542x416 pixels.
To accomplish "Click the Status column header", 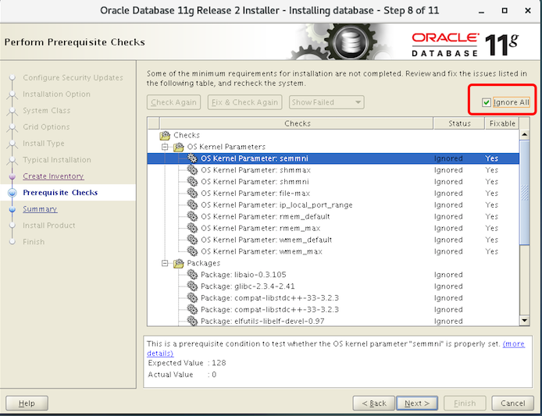I will click(x=459, y=123).
